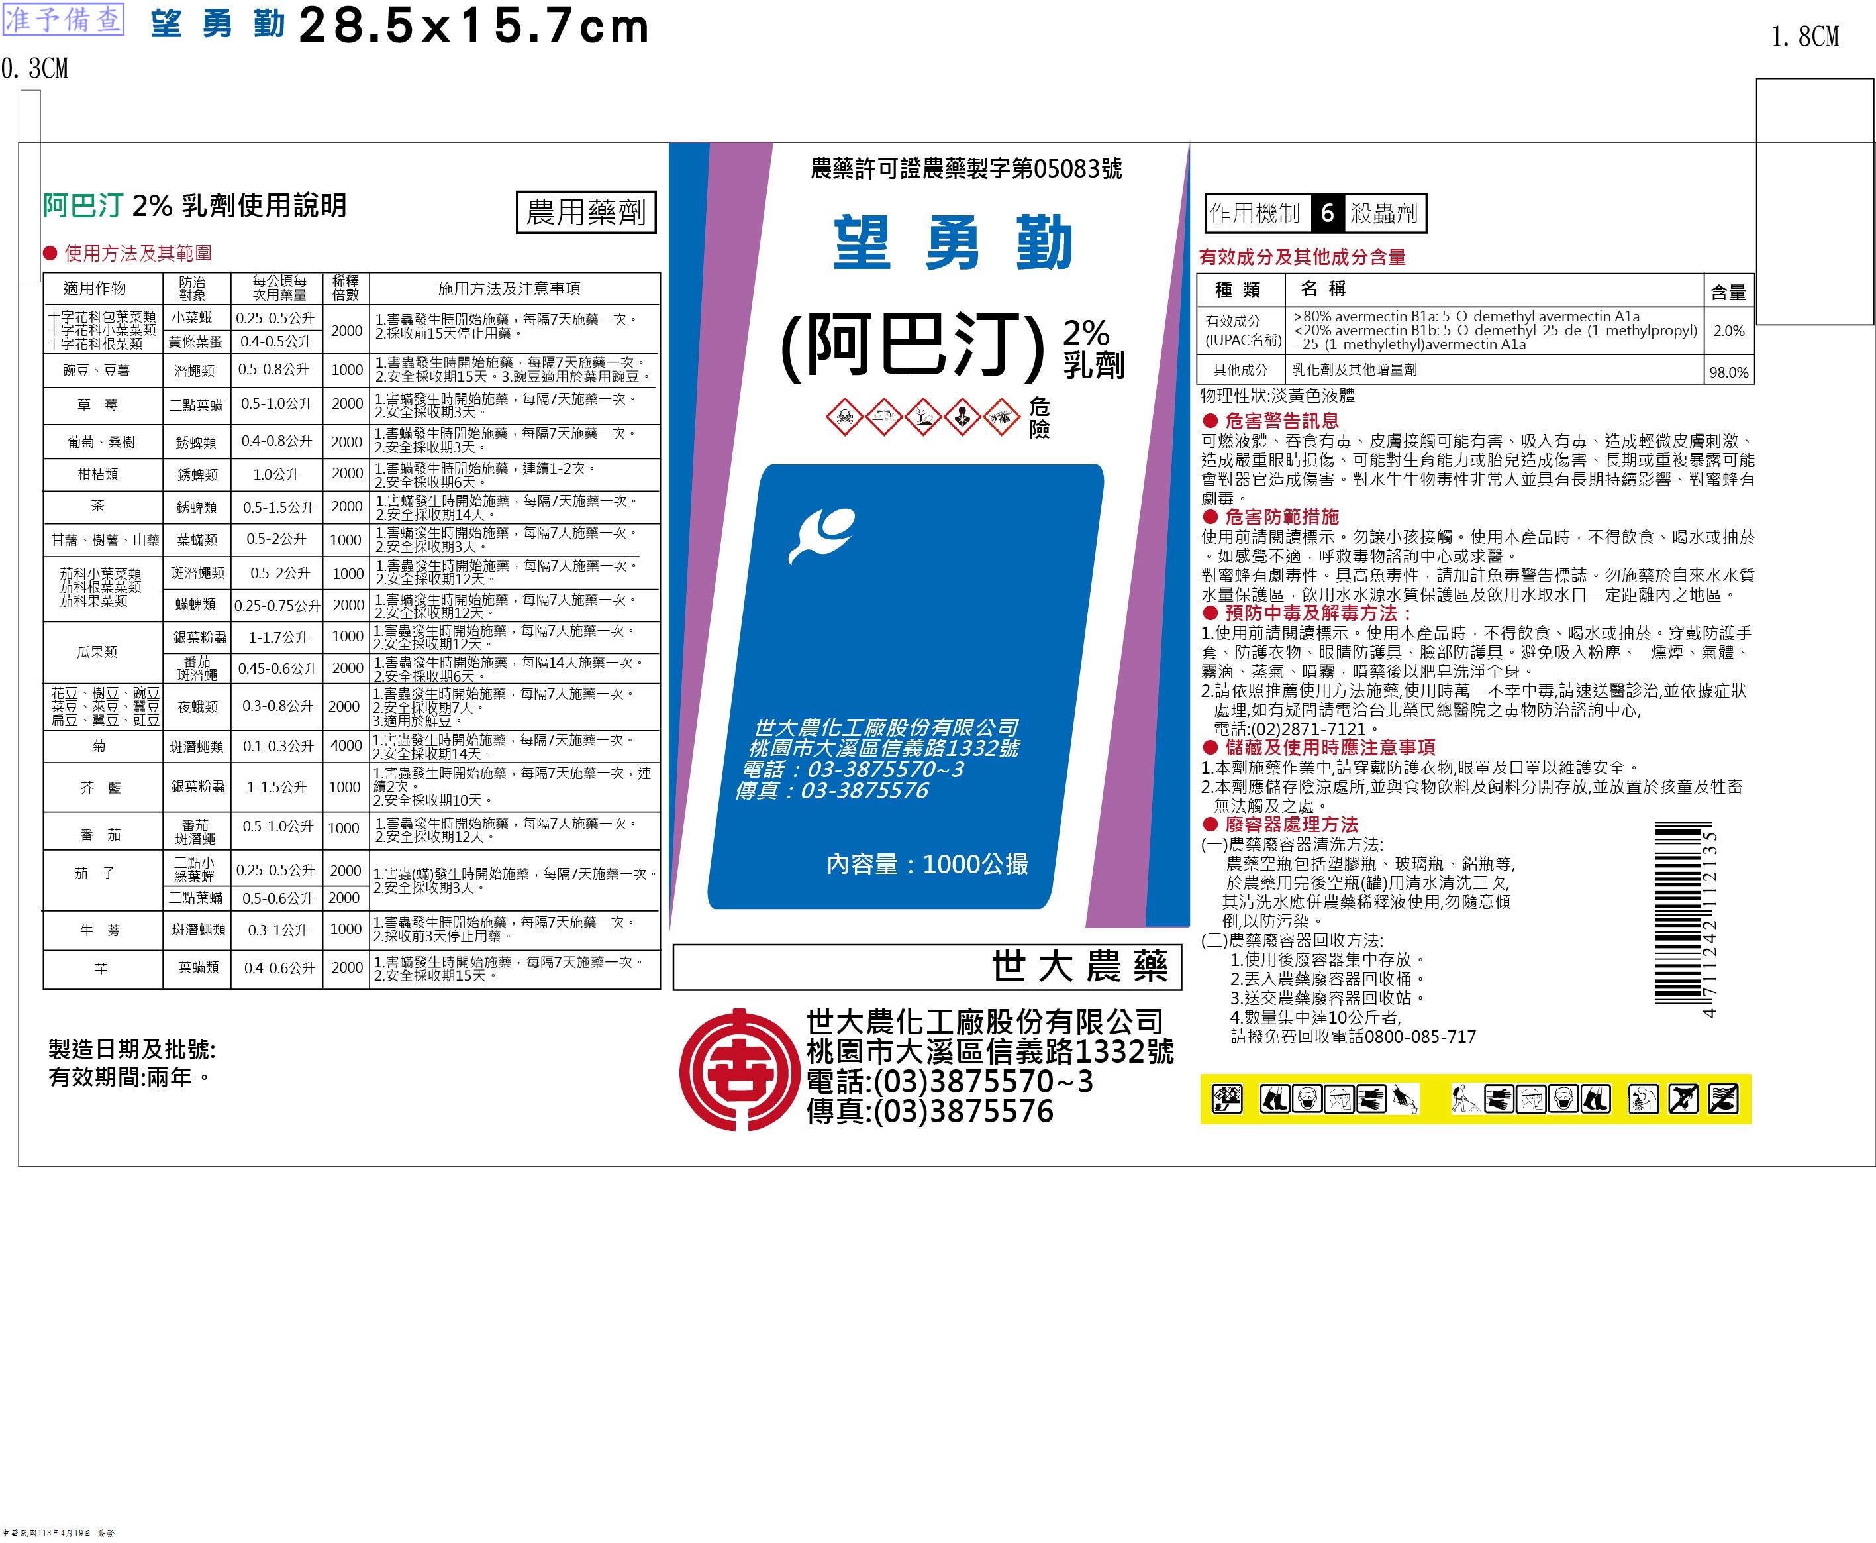Click the gloves pictogram left of the pouring hand
Screen dimensions: 1876x1543
click(x=1371, y=1100)
